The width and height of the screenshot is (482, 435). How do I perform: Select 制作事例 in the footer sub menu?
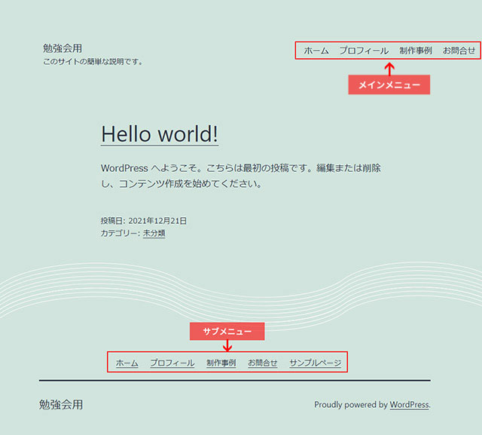(x=221, y=363)
